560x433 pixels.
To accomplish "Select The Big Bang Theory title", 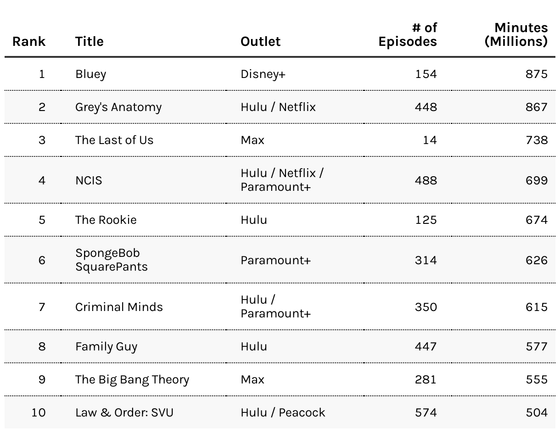I will [x=132, y=380].
